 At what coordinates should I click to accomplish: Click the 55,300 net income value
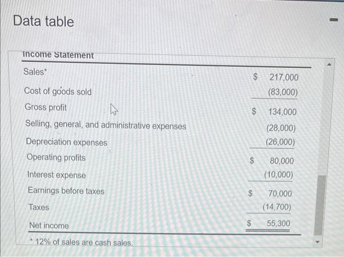click(278, 224)
